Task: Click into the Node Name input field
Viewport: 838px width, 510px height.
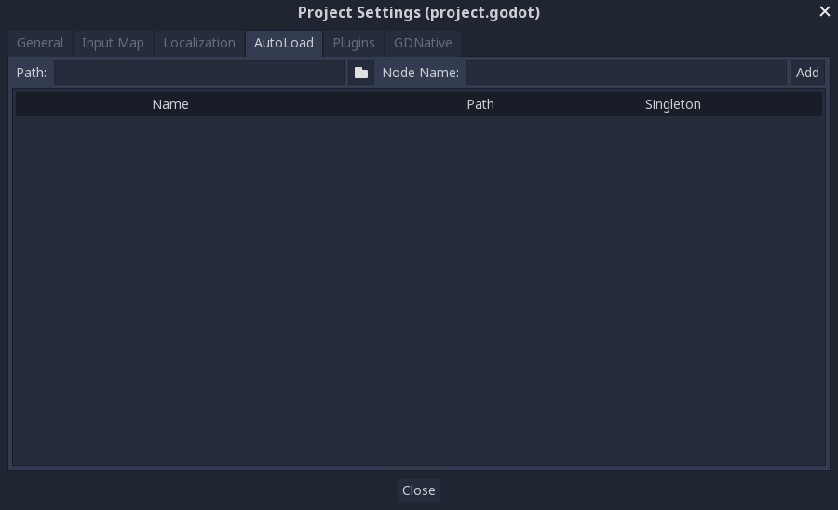Action: tap(626, 73)
